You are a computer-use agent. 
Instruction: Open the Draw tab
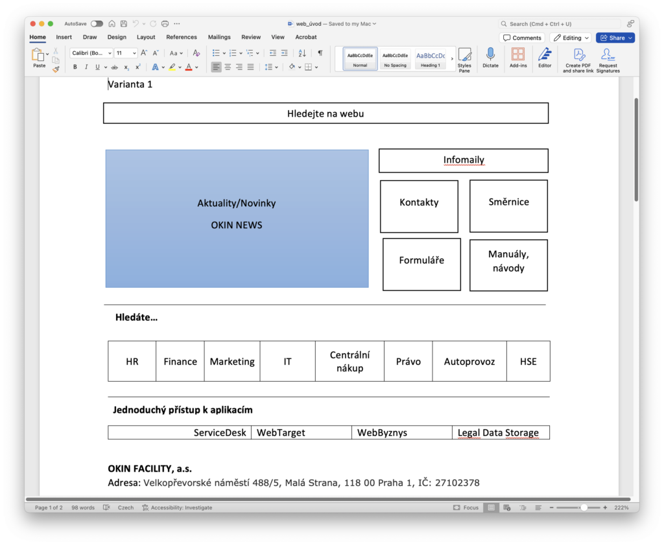coord(89,37)
